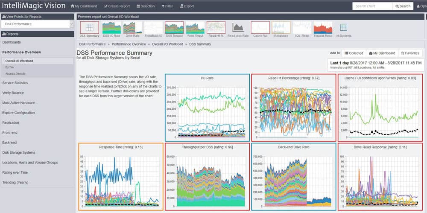Open the Export menu
This screenshot has width=427, height=213.
tap(187, 6)
